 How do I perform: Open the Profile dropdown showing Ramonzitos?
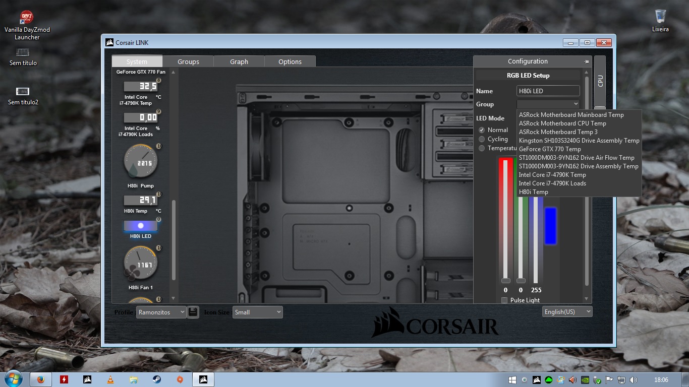pos(161,312)
